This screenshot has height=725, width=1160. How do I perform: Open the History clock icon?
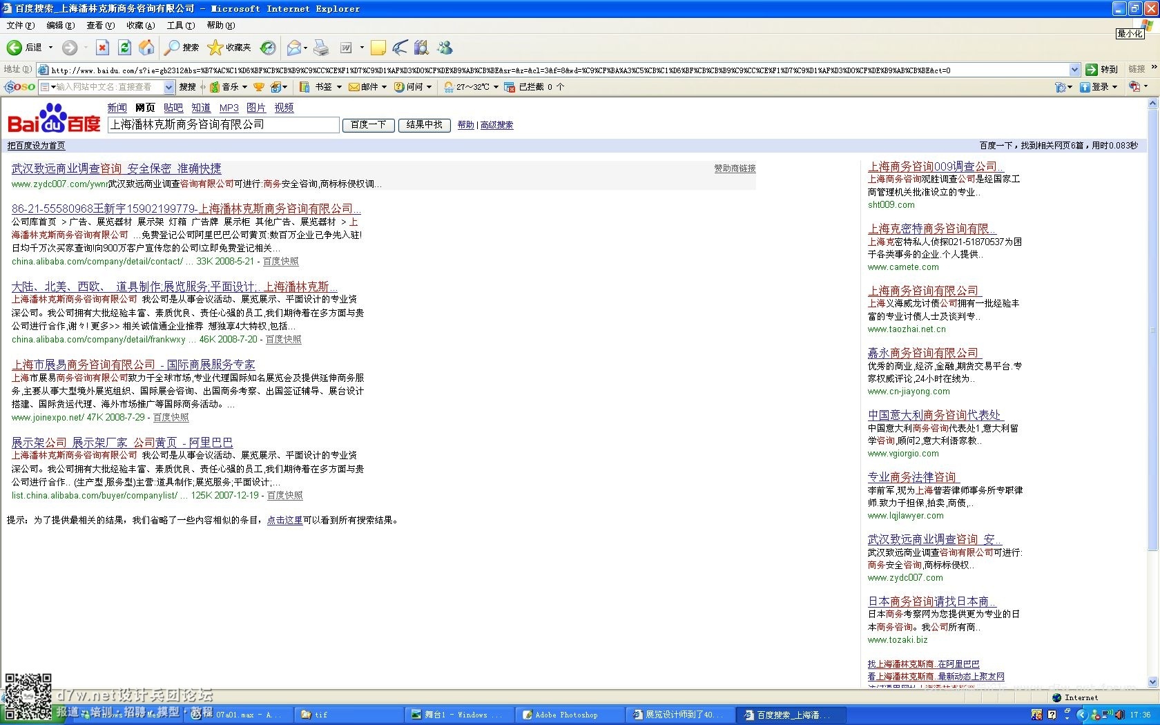[268, 48]
